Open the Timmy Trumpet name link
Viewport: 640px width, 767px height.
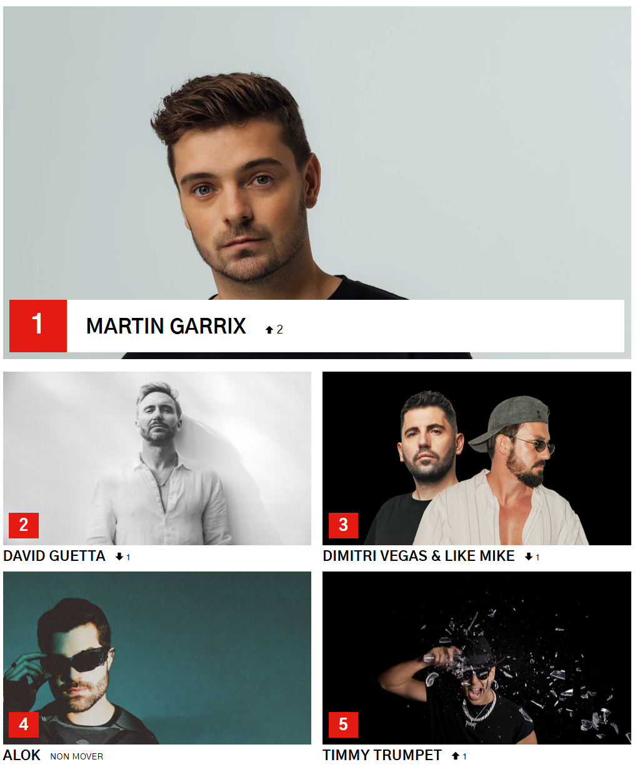382,755
